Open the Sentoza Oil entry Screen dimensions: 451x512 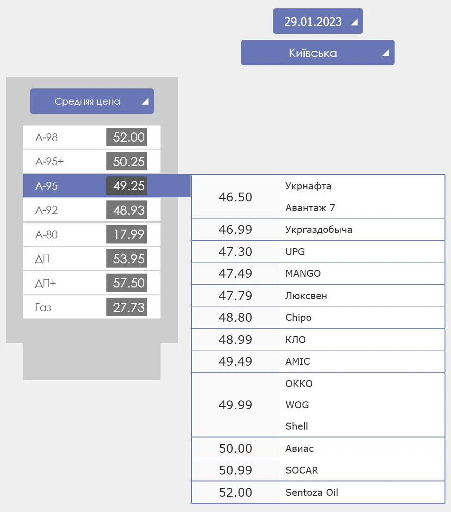pos(312,493)
